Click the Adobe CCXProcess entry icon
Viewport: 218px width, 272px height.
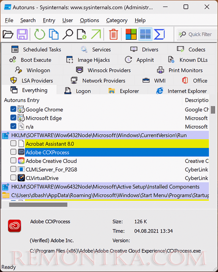(21, 152)
